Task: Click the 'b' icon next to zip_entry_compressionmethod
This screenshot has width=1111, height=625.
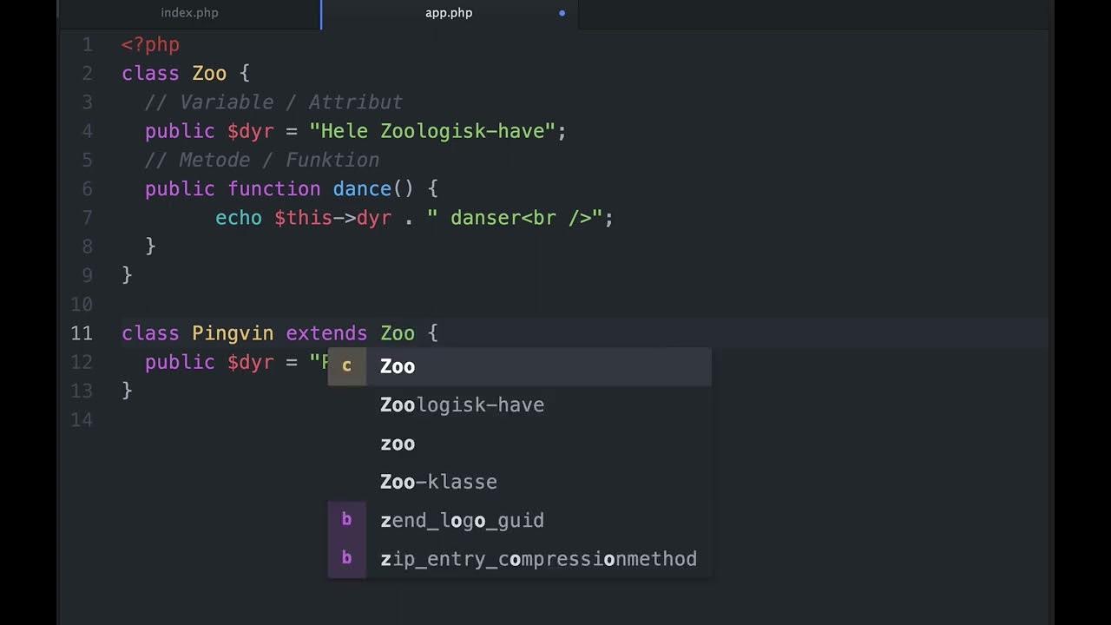Action: 346,558
